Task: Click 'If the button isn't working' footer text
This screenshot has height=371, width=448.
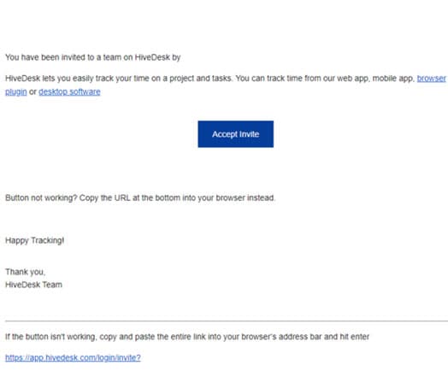Action: 187,337
